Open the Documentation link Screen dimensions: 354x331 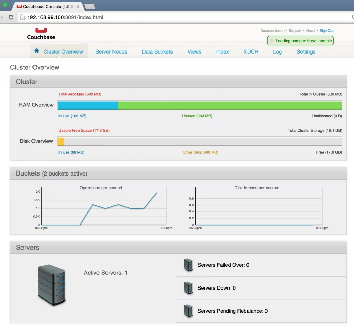pos(272,31)
